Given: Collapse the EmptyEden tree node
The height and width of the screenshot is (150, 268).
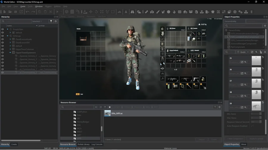Looking at the screenshot, I should (7, 29).
